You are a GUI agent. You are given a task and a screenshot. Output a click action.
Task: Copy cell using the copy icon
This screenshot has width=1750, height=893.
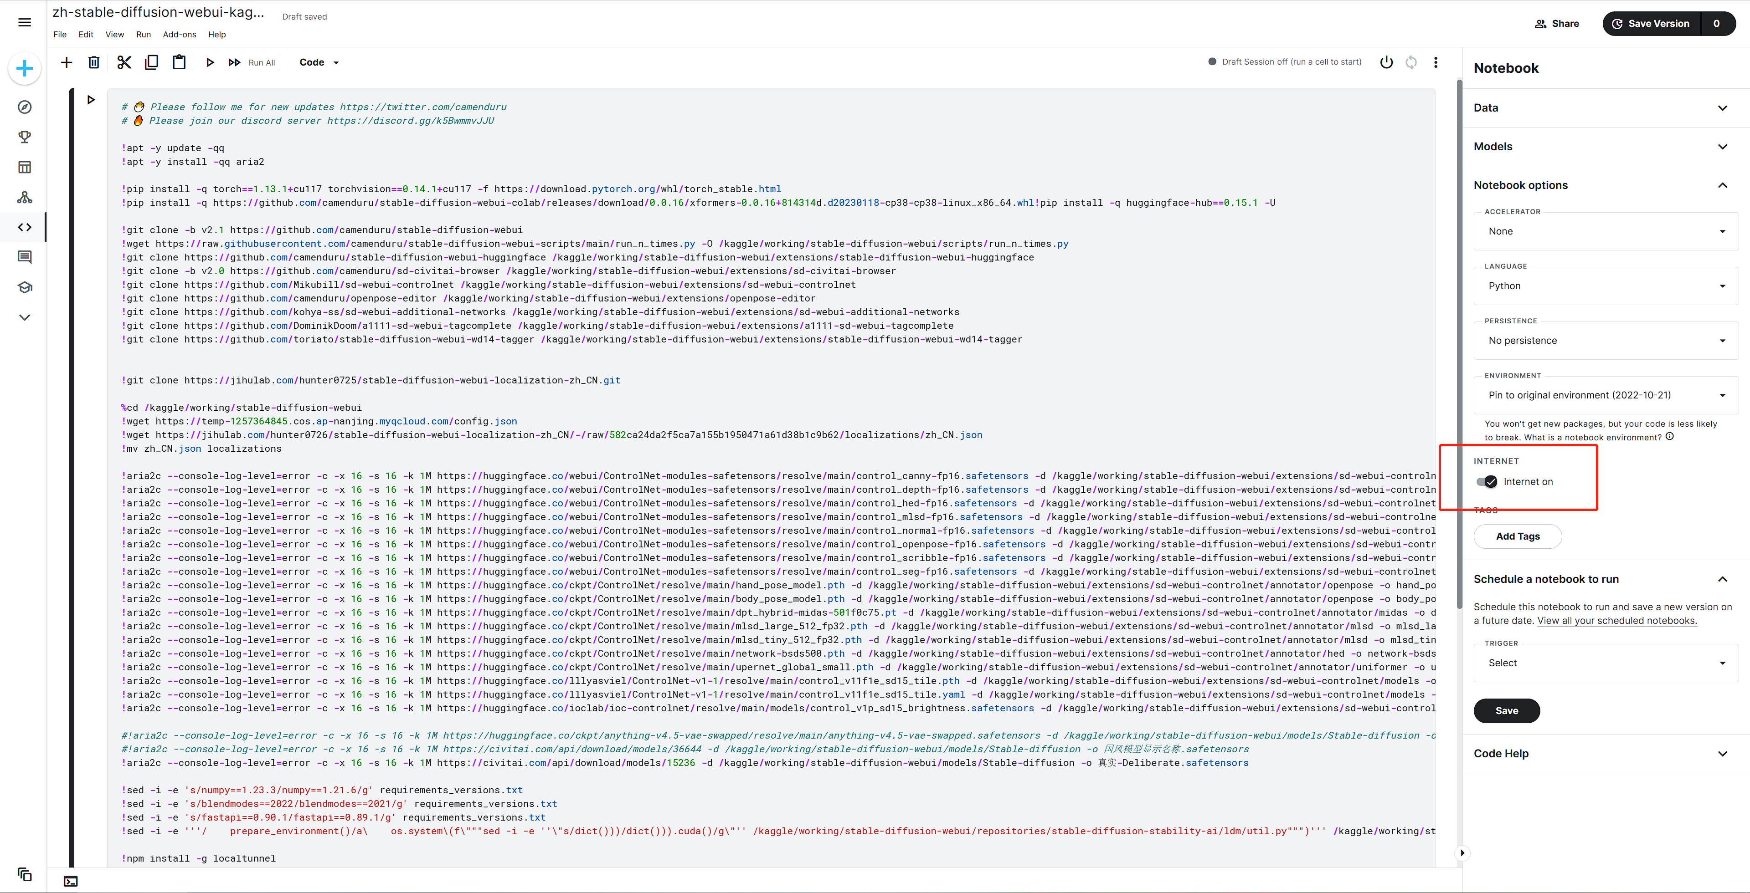151,62
